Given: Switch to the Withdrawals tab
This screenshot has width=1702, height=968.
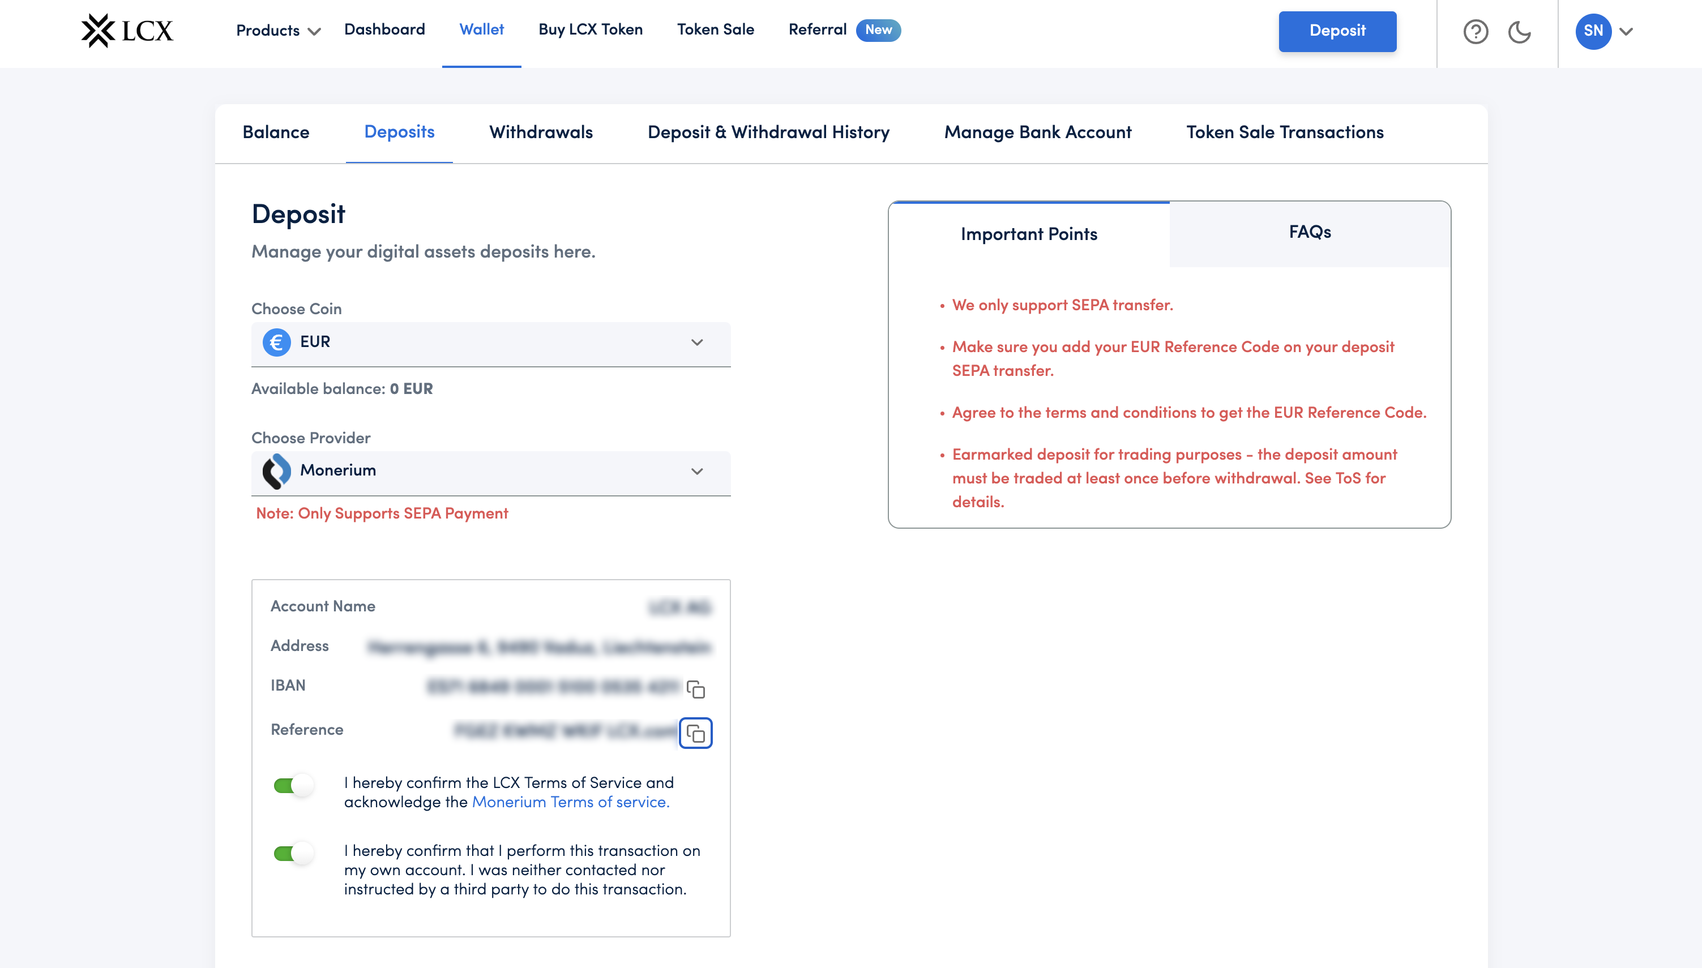Looking at the screenshot, I should [541, 132].
